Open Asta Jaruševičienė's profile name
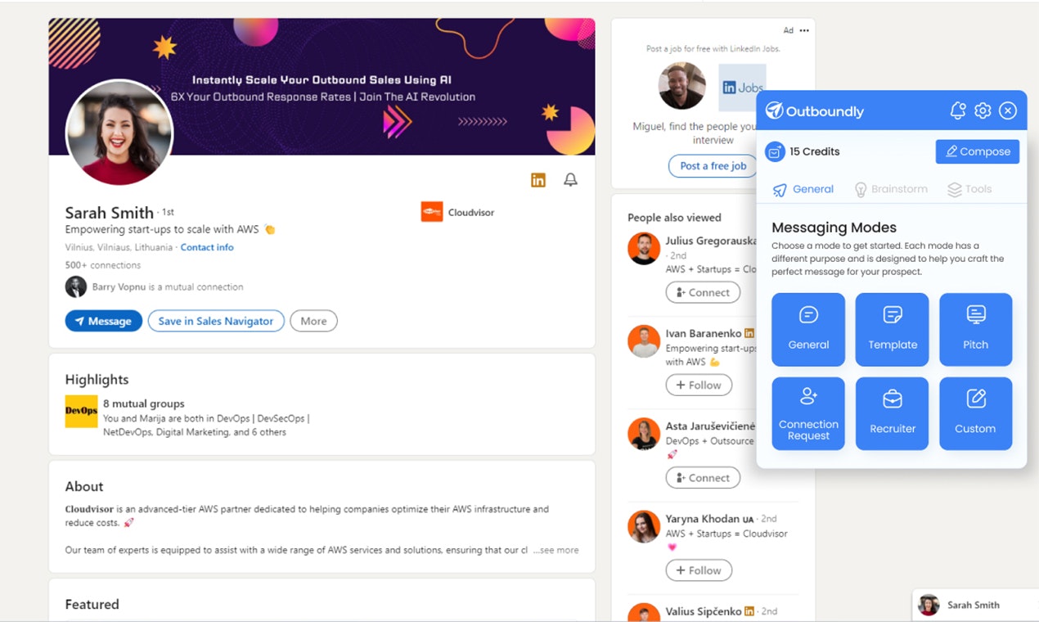Screen dimensions: 1039x622 [x=710, y=426]
